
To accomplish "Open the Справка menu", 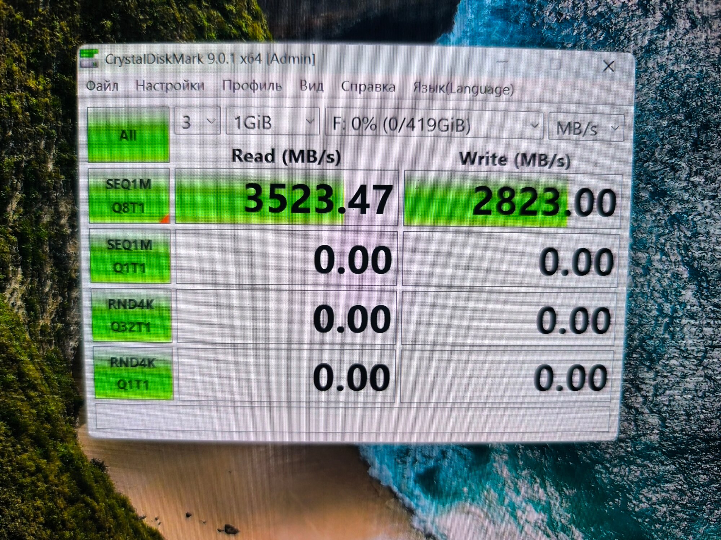I will (x=368, y=87).
